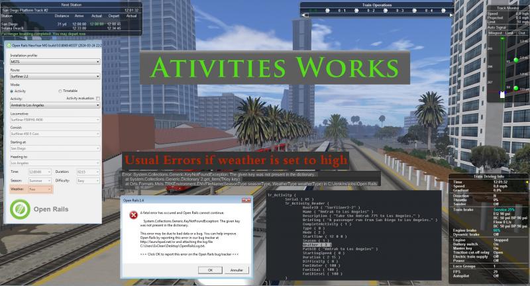Click the upper green signal in Track Monitor
Image resolution: width=530 pixels, height=286 pixels.
coord(516,60)
